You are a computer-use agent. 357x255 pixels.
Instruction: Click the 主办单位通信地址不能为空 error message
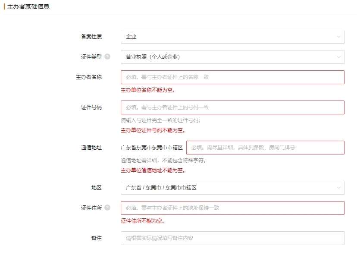pos(153,170)
